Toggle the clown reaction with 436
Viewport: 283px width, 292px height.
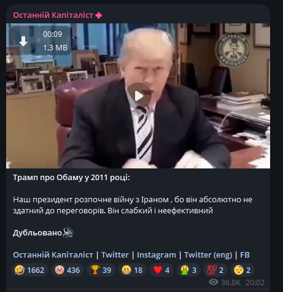tap(68, 270)
